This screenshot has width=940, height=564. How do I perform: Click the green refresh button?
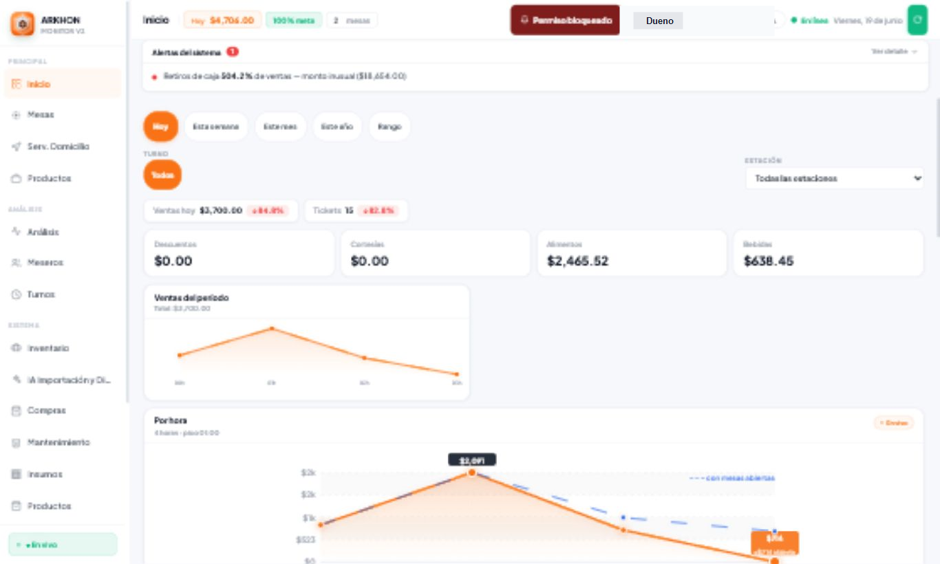click(x=917, y=20)
